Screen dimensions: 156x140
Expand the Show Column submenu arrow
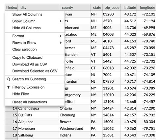point(61,21)
